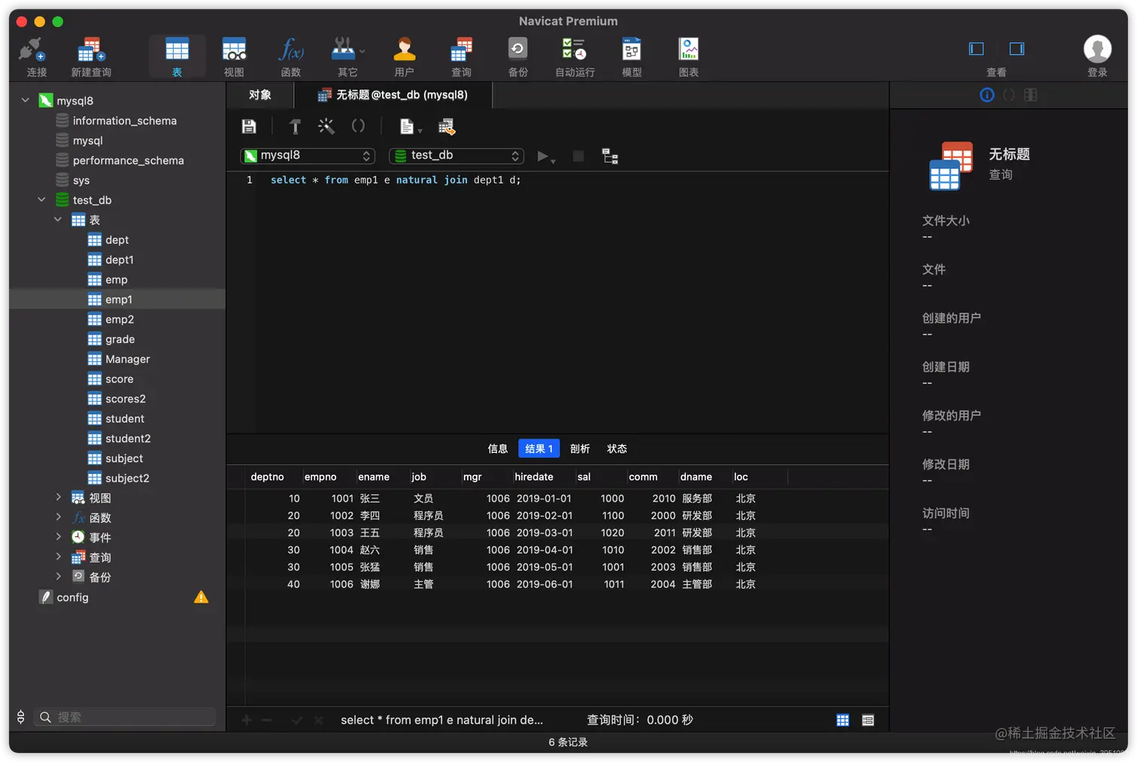The height and width of the screenshot is (762, 1137).
Task: Click the refresh icon beside the search box
Action: (x=21, y=717)
